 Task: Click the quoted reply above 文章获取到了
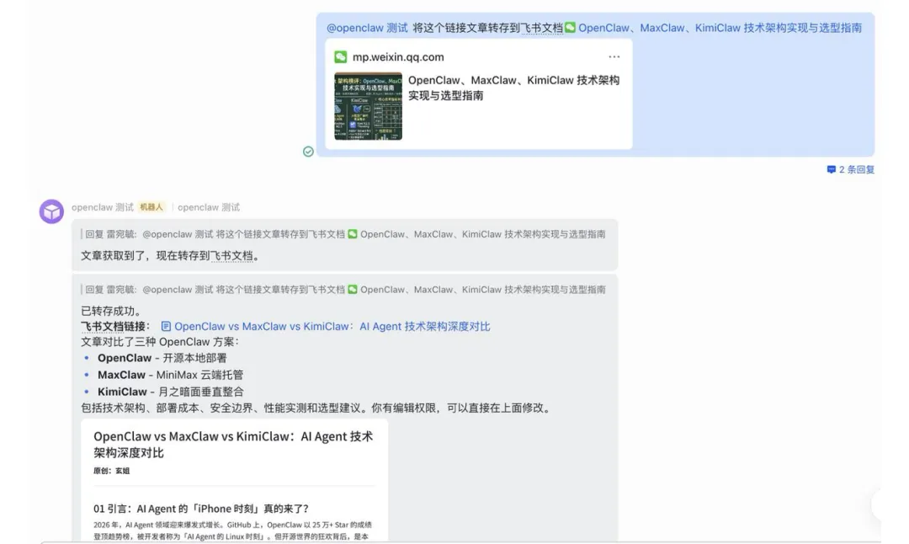point(344,234)
